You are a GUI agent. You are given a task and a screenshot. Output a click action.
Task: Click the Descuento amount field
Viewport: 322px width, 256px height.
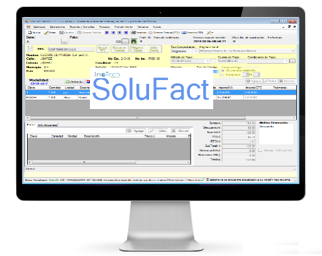(x=239, y=128)
